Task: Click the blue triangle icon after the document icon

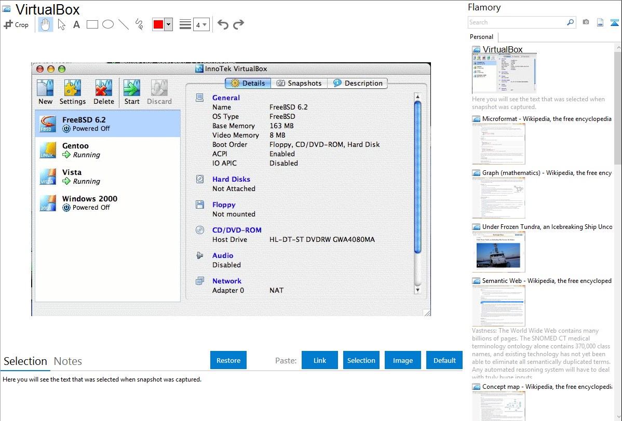Action: point(614,22)
